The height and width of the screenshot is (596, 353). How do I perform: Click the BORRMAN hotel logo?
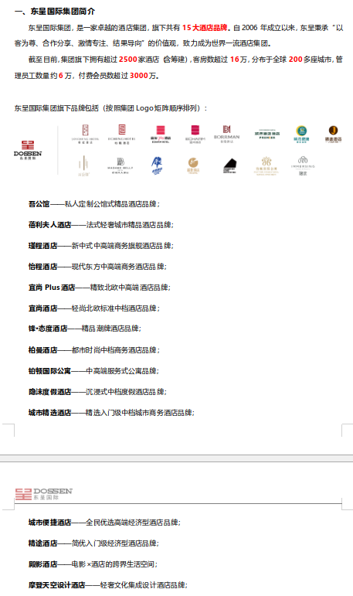point(226,134)
